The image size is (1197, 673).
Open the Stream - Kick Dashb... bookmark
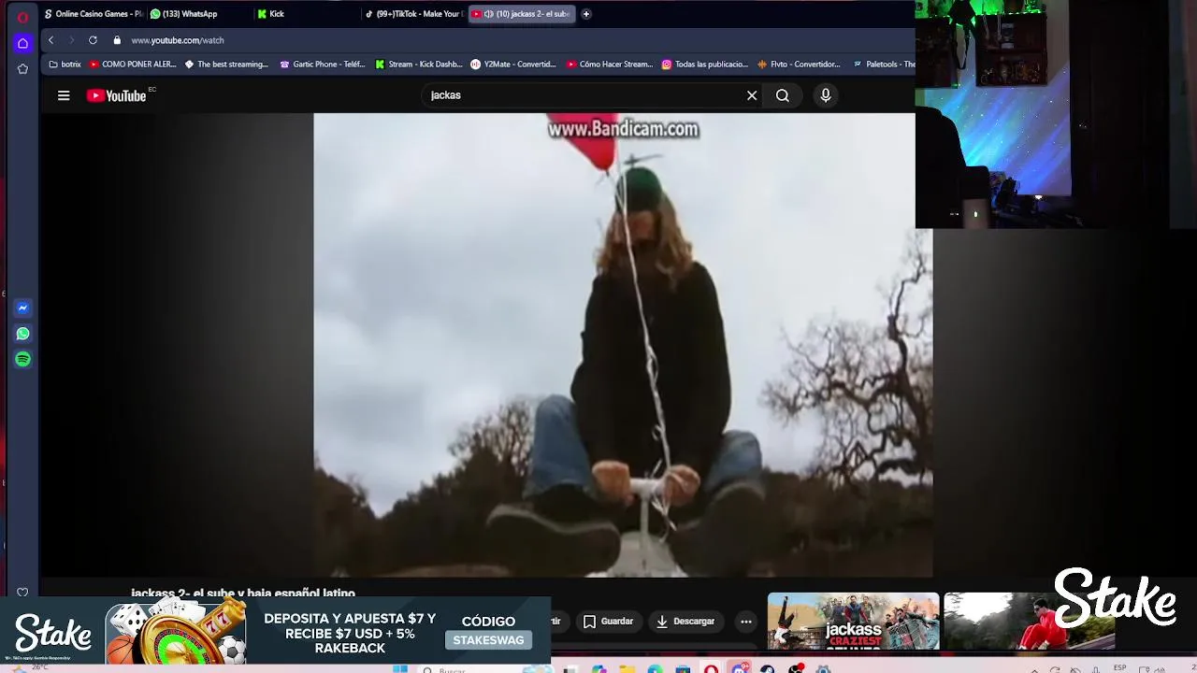[x=419, y=64]
